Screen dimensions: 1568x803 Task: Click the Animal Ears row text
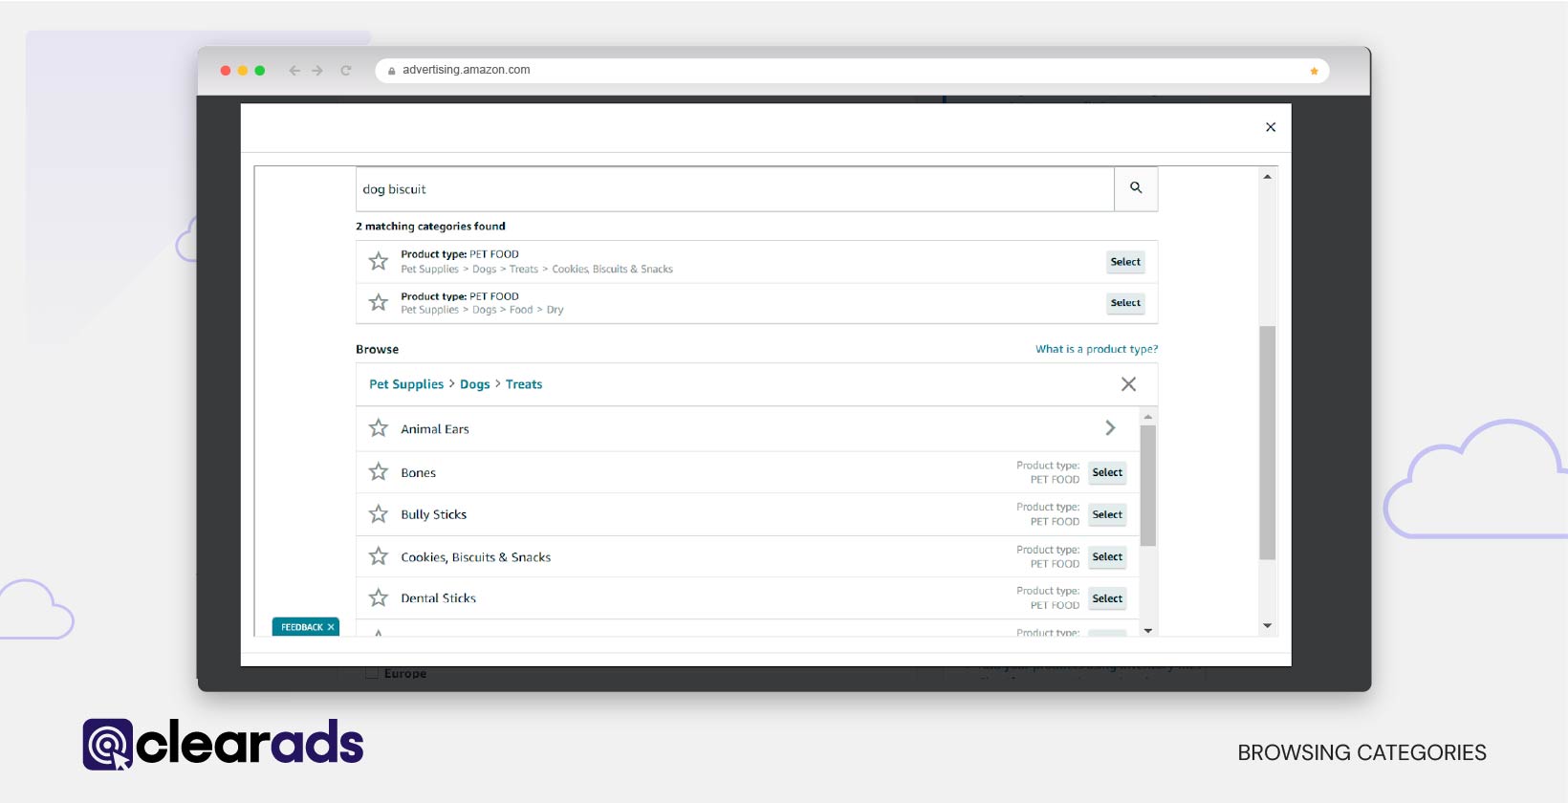point(435,429)
